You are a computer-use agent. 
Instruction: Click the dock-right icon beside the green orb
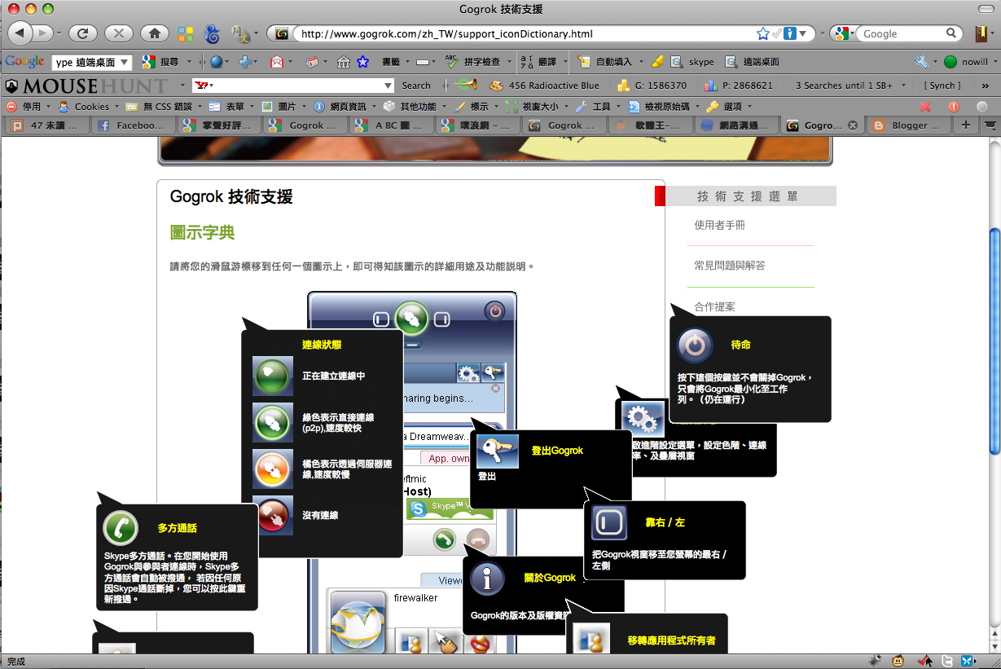pyautogui.click(x=441, y=319)
